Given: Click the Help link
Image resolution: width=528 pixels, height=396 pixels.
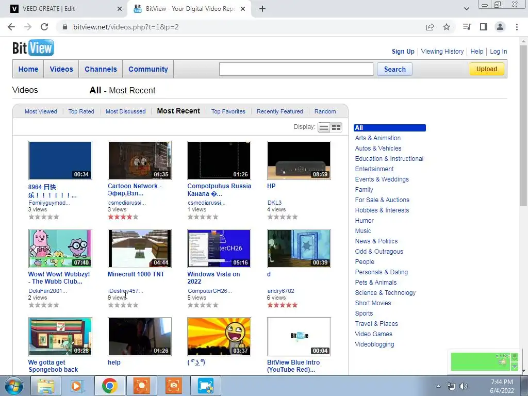Looking at the screenshot, I should tap(477, 52).
